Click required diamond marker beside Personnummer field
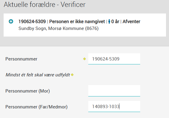Screen dimensions: 169x118 click(85, 59)
